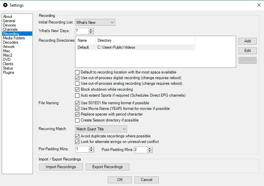Toggle Avoid duplicate recordings where possible
The width and height of the screenshot is (264, 186).
click(x=77, y=136)
